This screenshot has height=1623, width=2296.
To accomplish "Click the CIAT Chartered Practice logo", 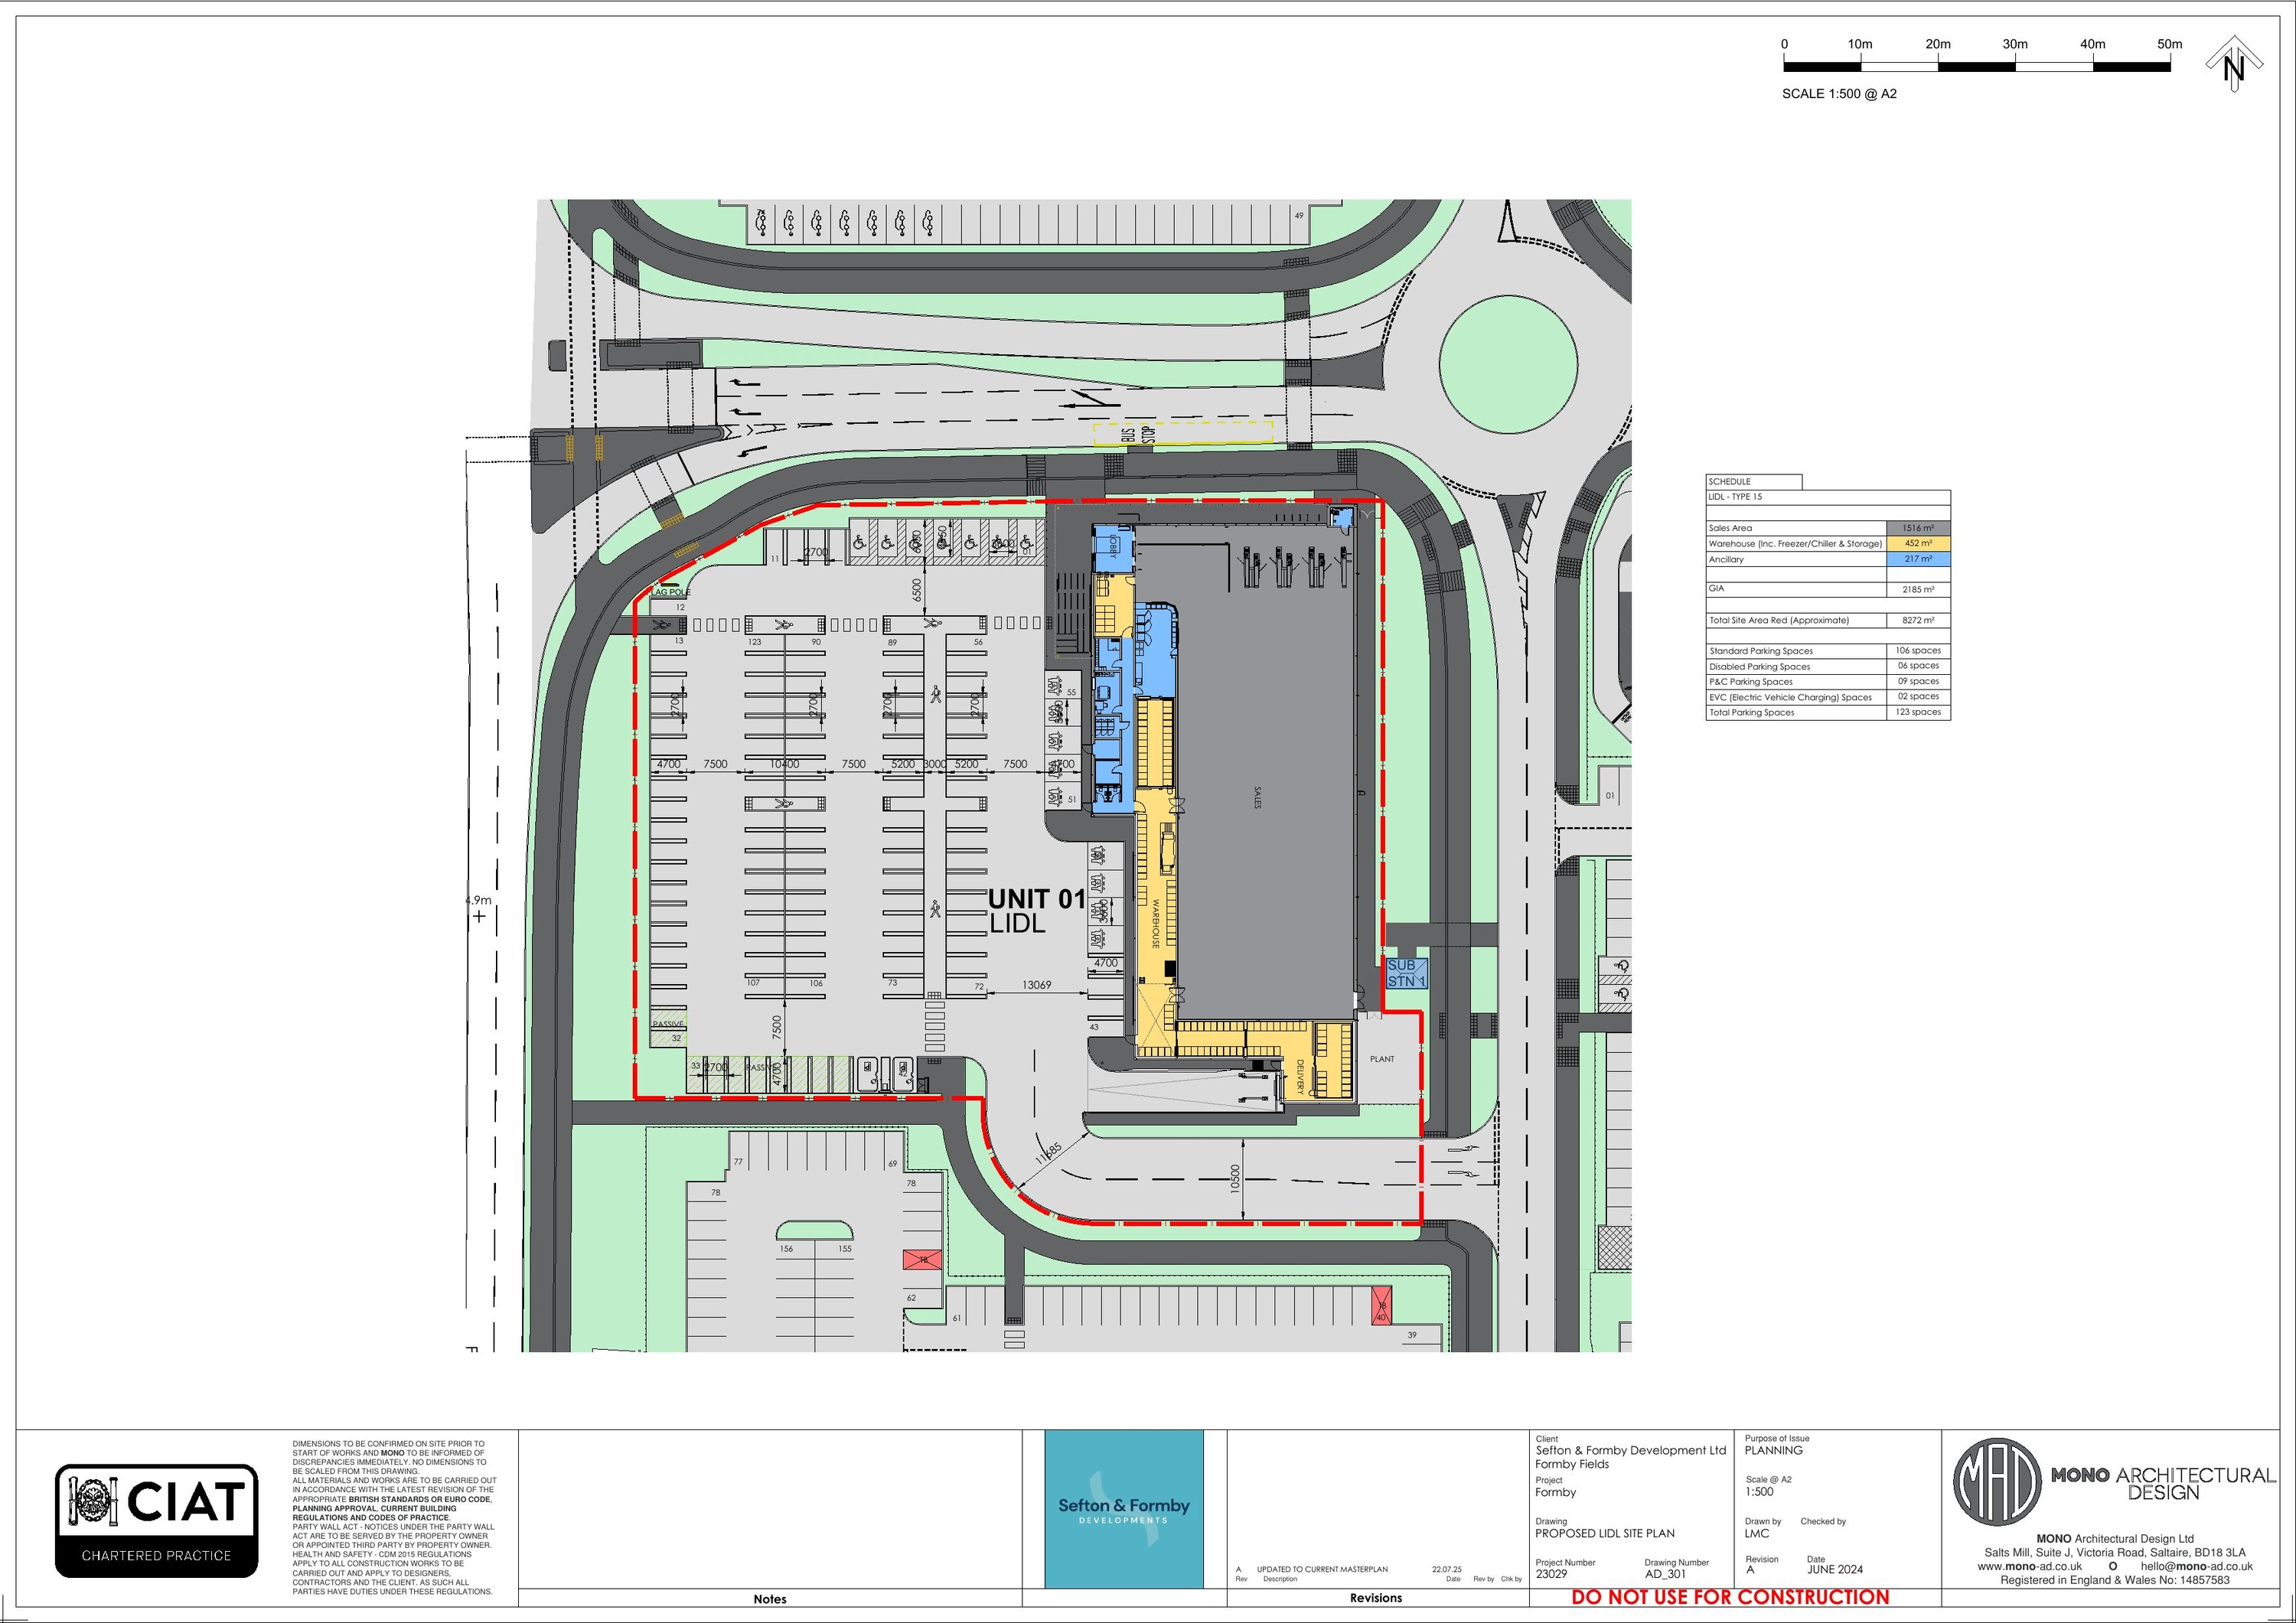I will click(156, 1520).
